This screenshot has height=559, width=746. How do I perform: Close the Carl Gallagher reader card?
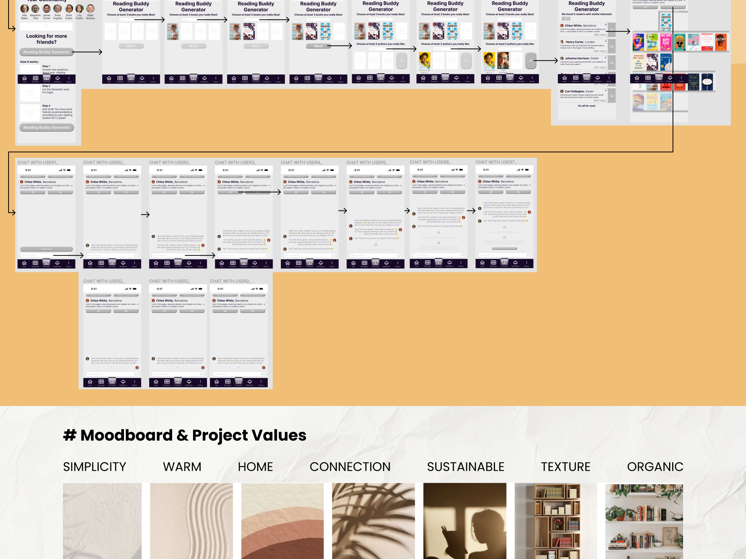pyautogui.click(x=605, y=91)
